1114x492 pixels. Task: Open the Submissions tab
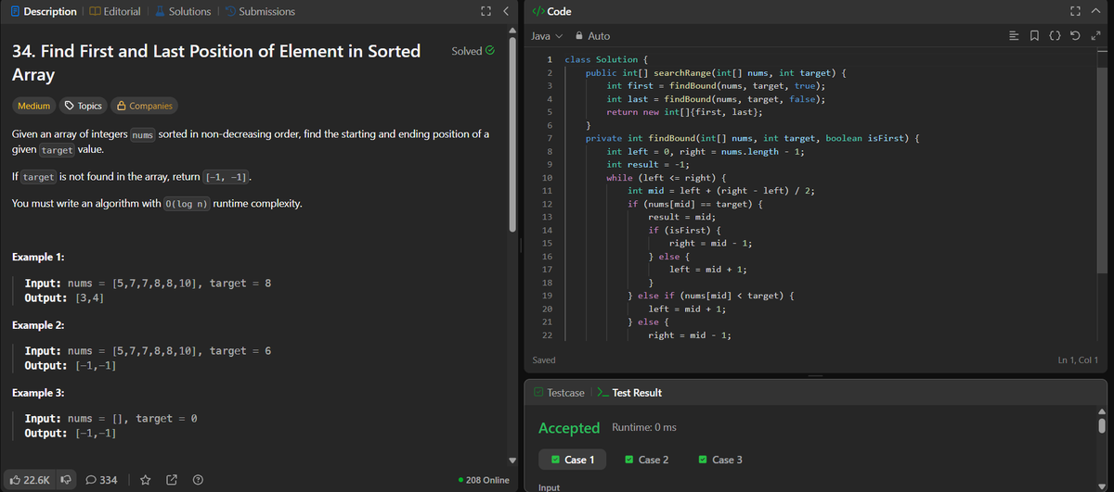point(259,11)
